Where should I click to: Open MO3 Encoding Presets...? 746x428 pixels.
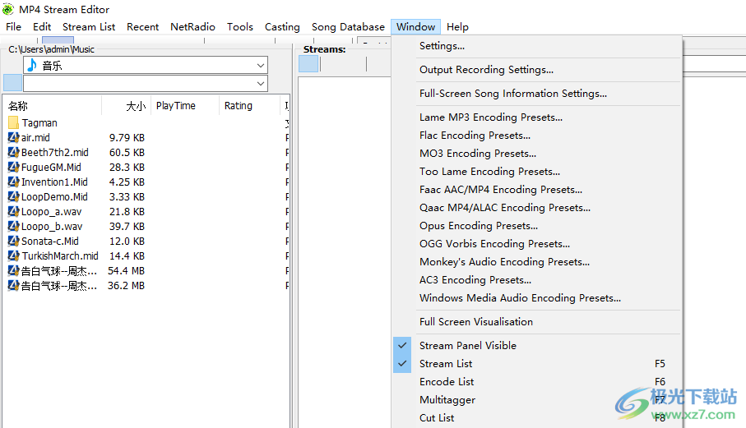(536, 154)
